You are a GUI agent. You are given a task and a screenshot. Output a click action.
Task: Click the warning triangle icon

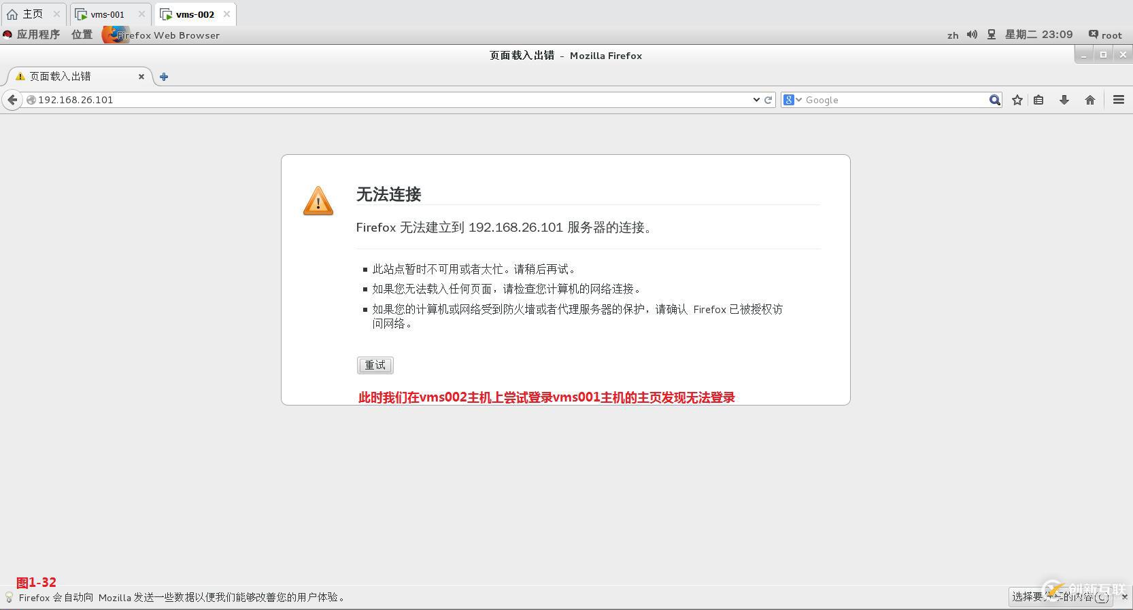pyautogui.click(x=318, y=201)
